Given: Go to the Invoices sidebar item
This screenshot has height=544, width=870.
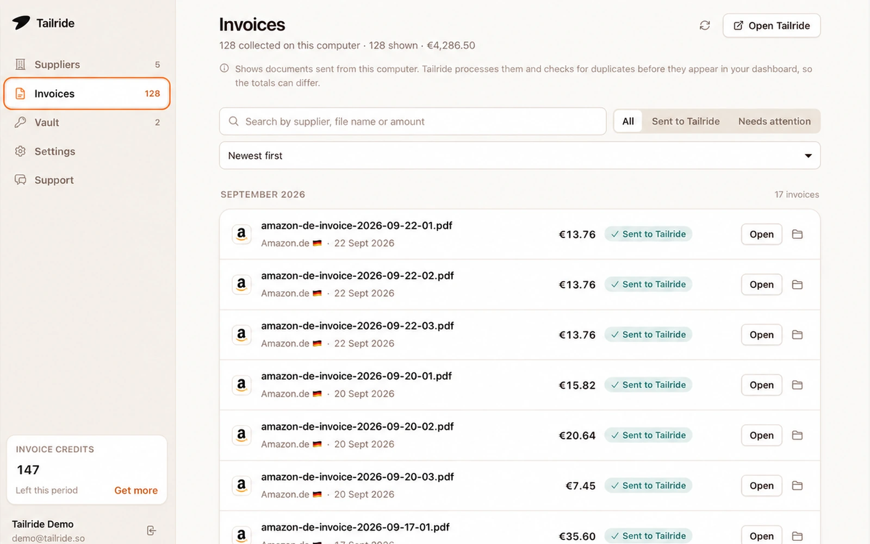Looking at the screenshot, I should click(x=87, y=94).
